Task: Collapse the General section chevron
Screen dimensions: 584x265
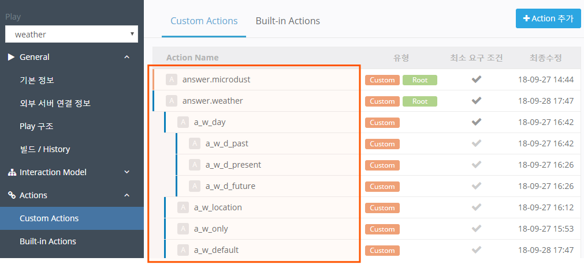Action: pos(127,57)
